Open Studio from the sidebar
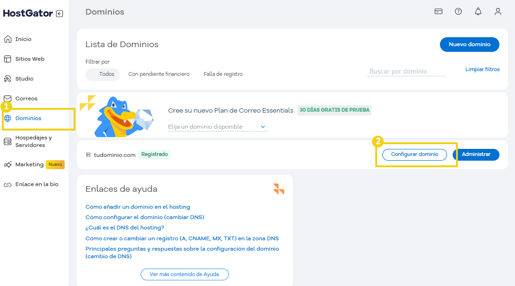Image resolution: width=515 pixels, height=286 pixels. [x=24, y=79]
